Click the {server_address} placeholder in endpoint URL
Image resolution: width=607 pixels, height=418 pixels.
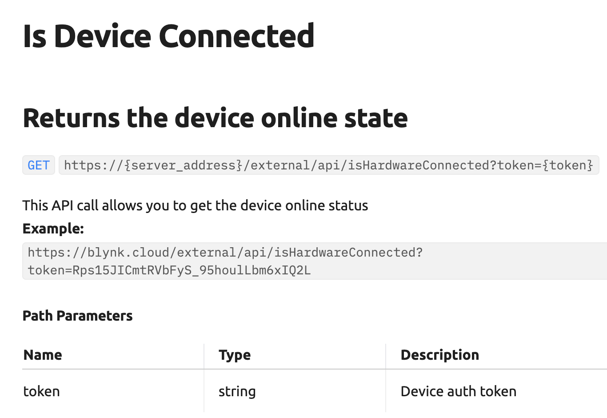[x=184, y=165]
